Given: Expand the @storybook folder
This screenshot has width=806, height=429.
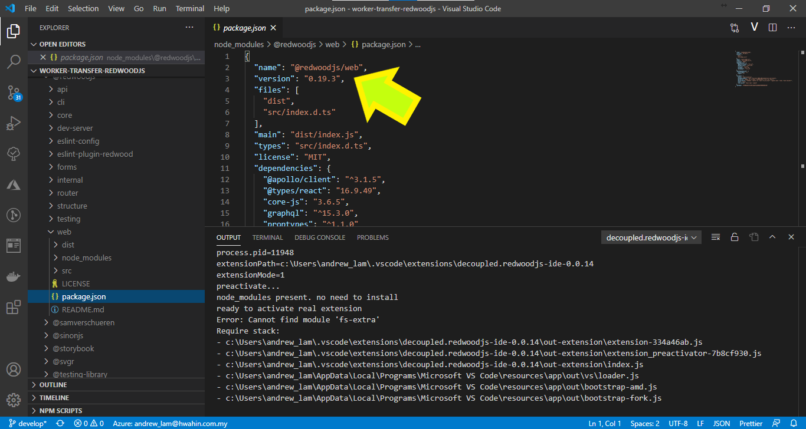Looking at the screenshot, I should pyautogui.click(x=116, y=348).
